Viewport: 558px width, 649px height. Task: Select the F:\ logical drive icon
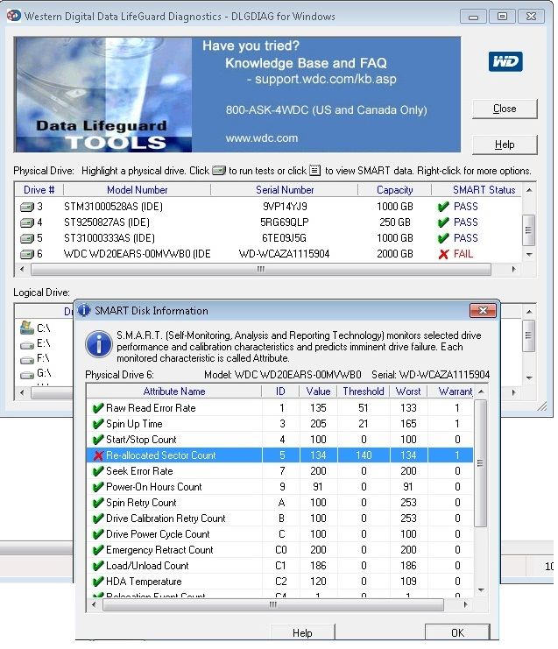tap(27, 359)
